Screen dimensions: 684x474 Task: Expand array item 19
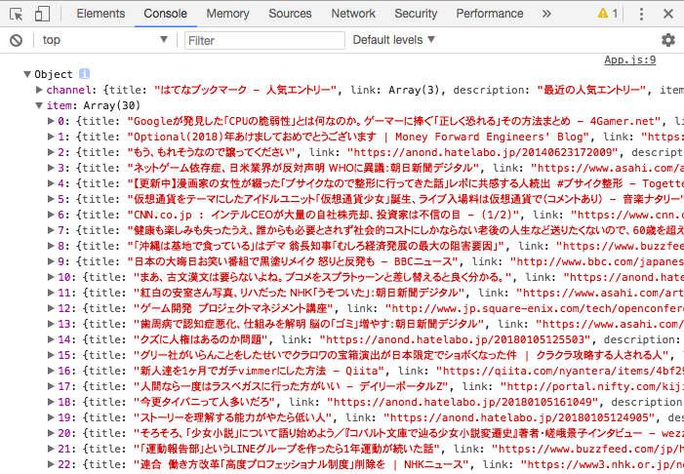coord(51,417)
